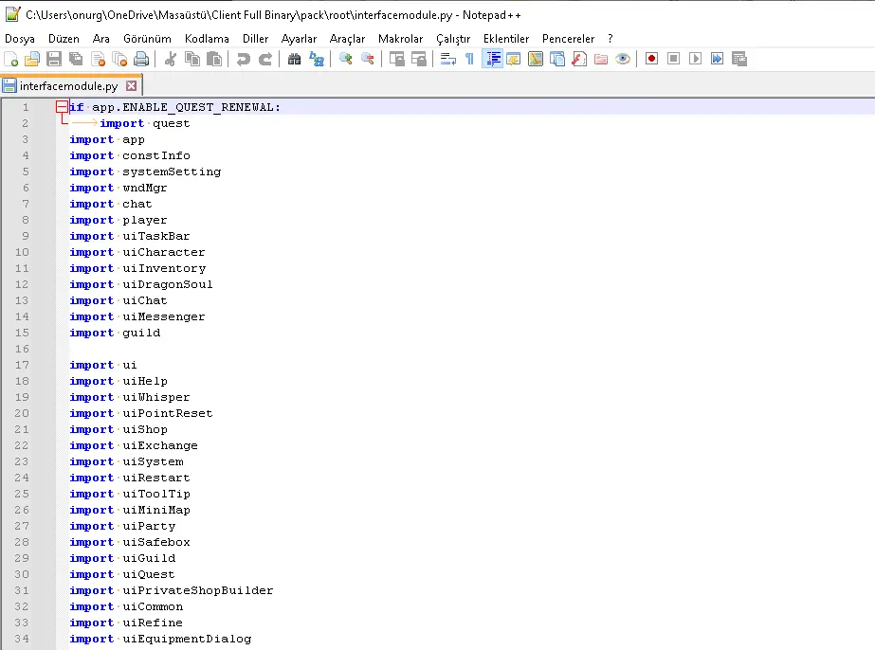
Task: Open the Kodlama menu
Action: pyautogui.click(x=207, y=39)
